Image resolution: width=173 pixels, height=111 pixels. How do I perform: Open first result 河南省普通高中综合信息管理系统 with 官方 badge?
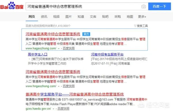(53, 34)
